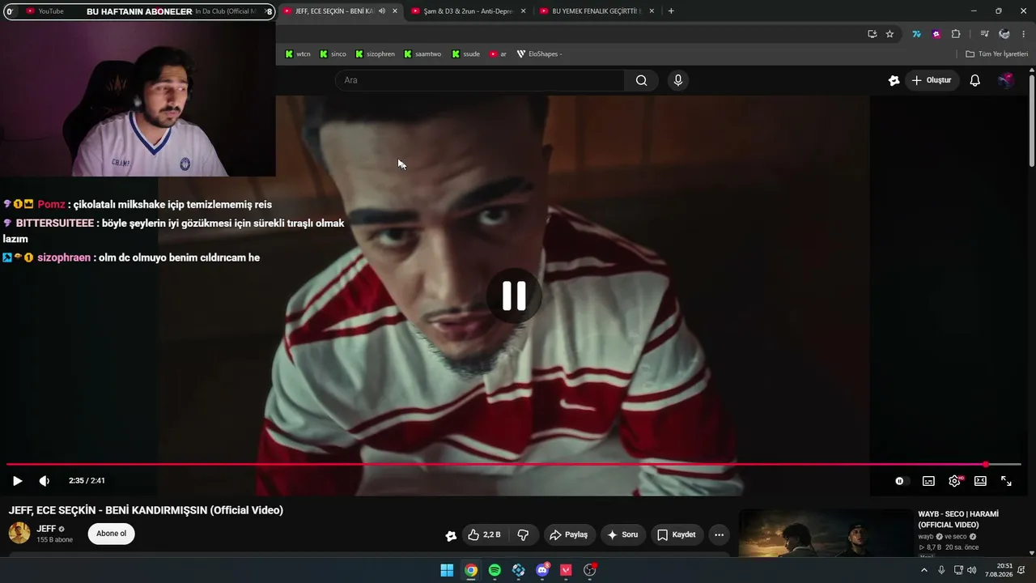Save the video with Kaydet
The width and height of the screenshot is (1036, 583).
(x=677, y=534)
